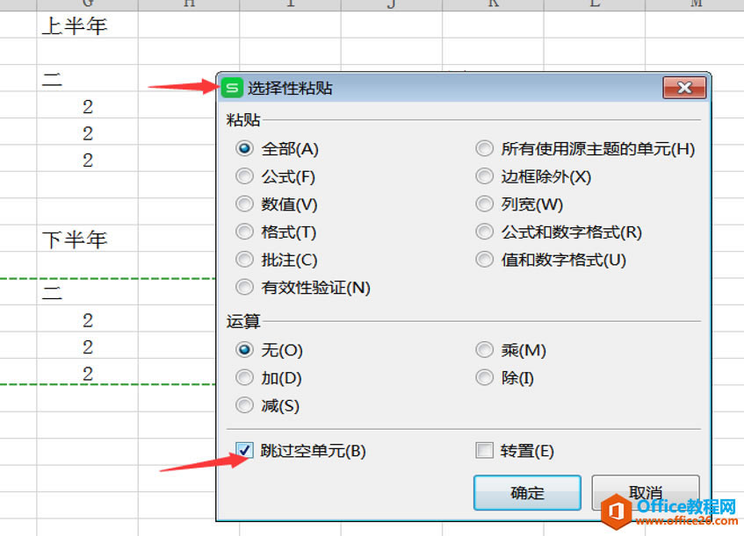Close the 选择性粘贴 dialog
This screenshot has width=744, height=536.
point(684,88)
